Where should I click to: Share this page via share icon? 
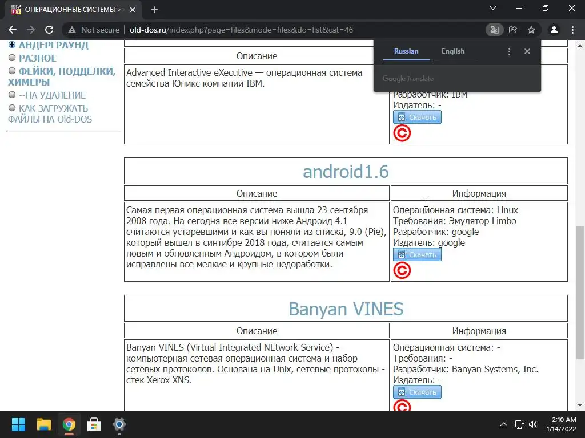[x=513, y=30]
